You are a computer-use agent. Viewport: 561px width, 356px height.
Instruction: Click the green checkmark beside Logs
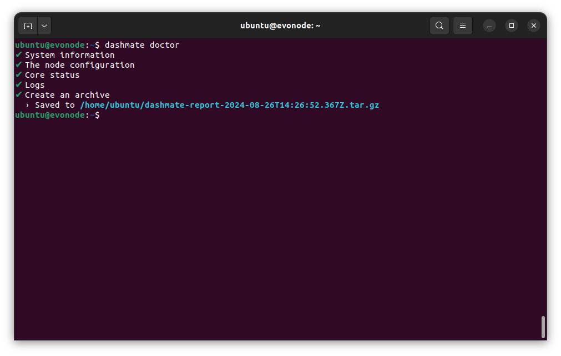point(19,85)
